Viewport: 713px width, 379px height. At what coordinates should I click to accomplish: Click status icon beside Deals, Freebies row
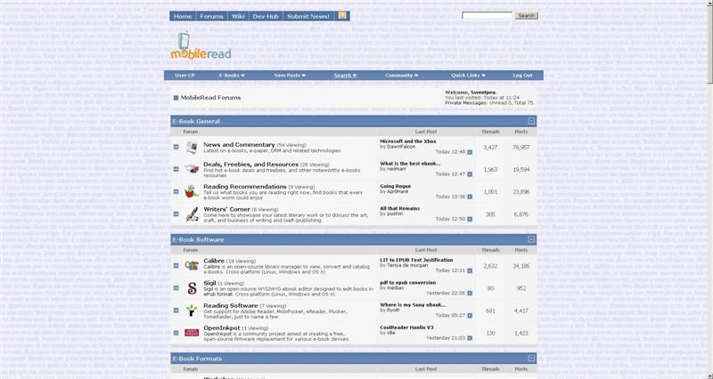[176, 169]
